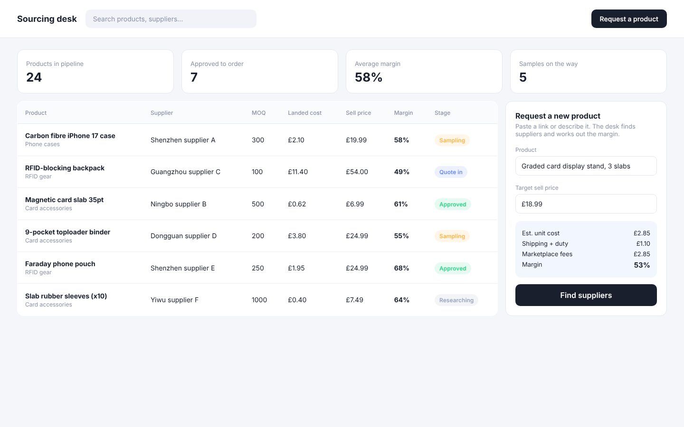Click Ningbo supplier B
This screenshot has width=684, height=427.
[x=179, y=204]
